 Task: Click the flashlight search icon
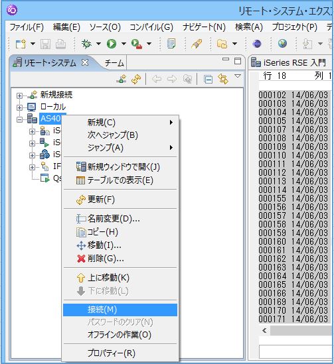coord(197,44)
